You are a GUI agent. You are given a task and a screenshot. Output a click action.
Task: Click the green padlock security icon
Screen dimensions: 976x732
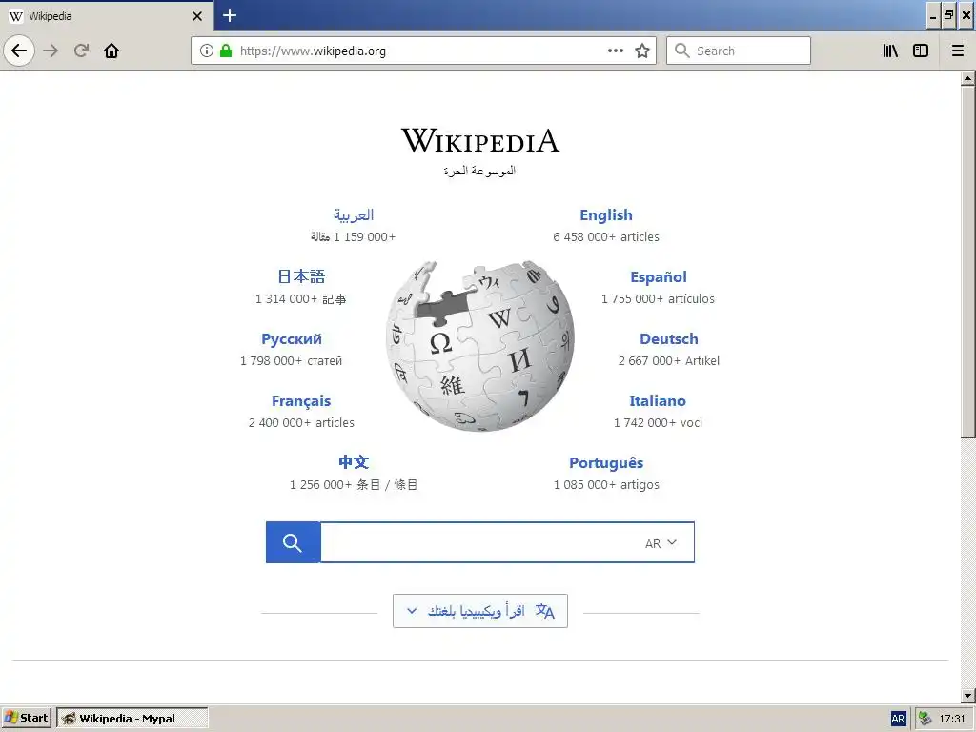click(226, 51)
